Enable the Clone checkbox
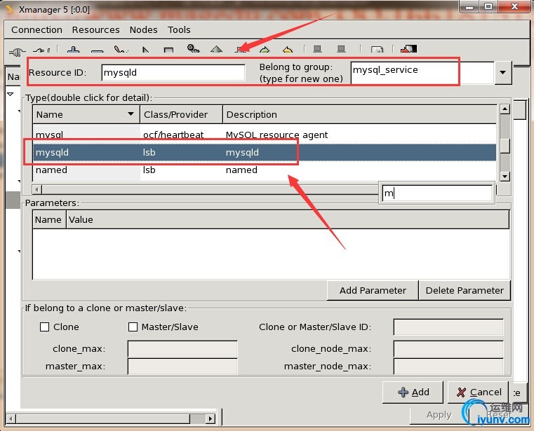This screenshot has height=431, width=534. (x=45, y=327)
